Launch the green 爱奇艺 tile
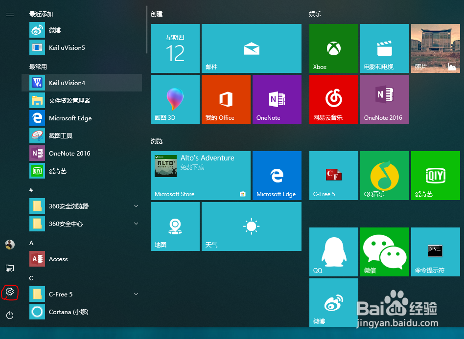Image resolution: width=464 pixels, height=339 pixels. point(436,176)
